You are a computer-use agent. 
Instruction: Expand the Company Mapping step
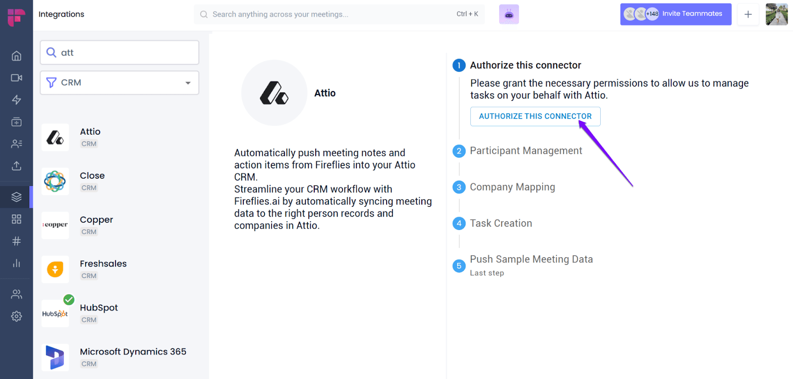click(x=512, y=187)
